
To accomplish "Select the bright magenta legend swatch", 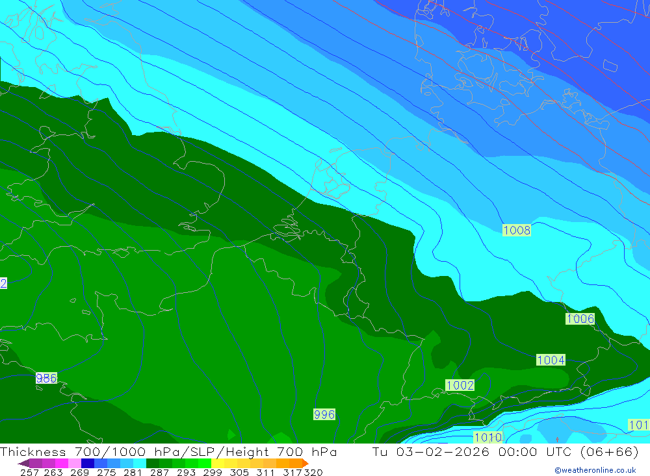I will [61, 463].
